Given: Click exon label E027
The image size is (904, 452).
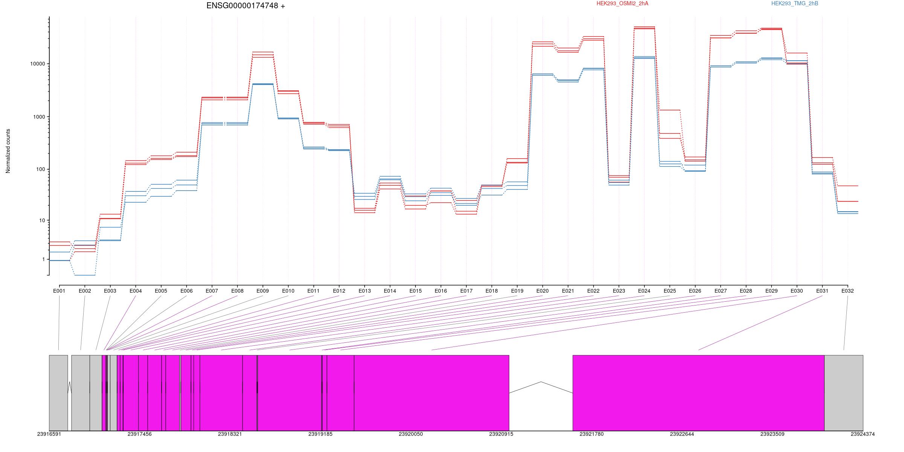Looking at the screenshot, I should coord(721,291).
